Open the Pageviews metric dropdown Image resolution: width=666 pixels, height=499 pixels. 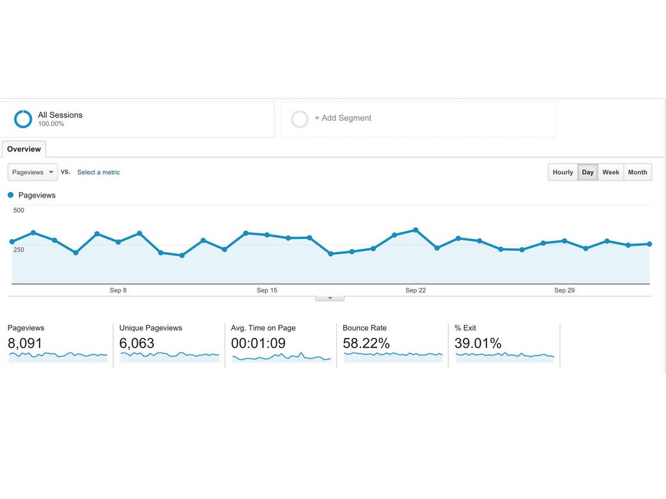33,172
